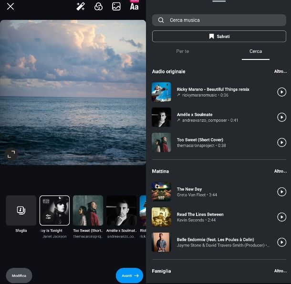This screenshot has height=284, width=291.
Task: Click Kevin Seconds artist line
Action: (x=196, y=220)
